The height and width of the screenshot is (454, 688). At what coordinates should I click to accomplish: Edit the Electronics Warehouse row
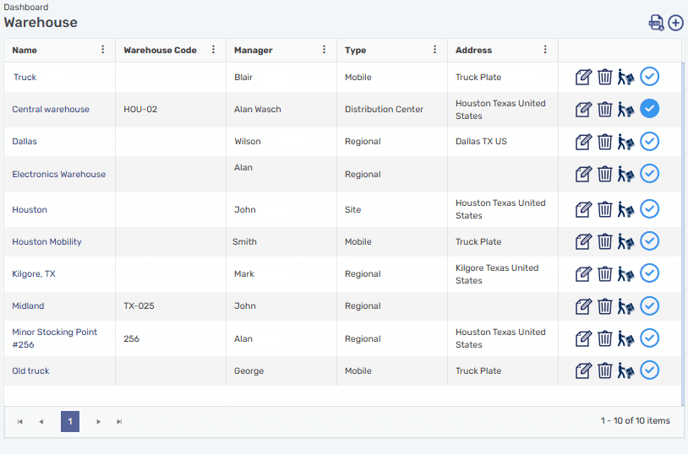coord(583,175)
